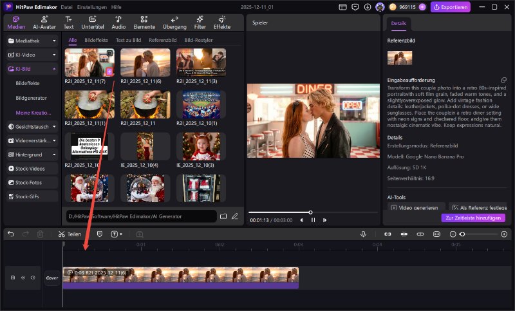This screenshot has width=515, height=311.
Task: Click the undo arrow in timeline toolbar
Action: pyautogui.click(x=10, y=234)
